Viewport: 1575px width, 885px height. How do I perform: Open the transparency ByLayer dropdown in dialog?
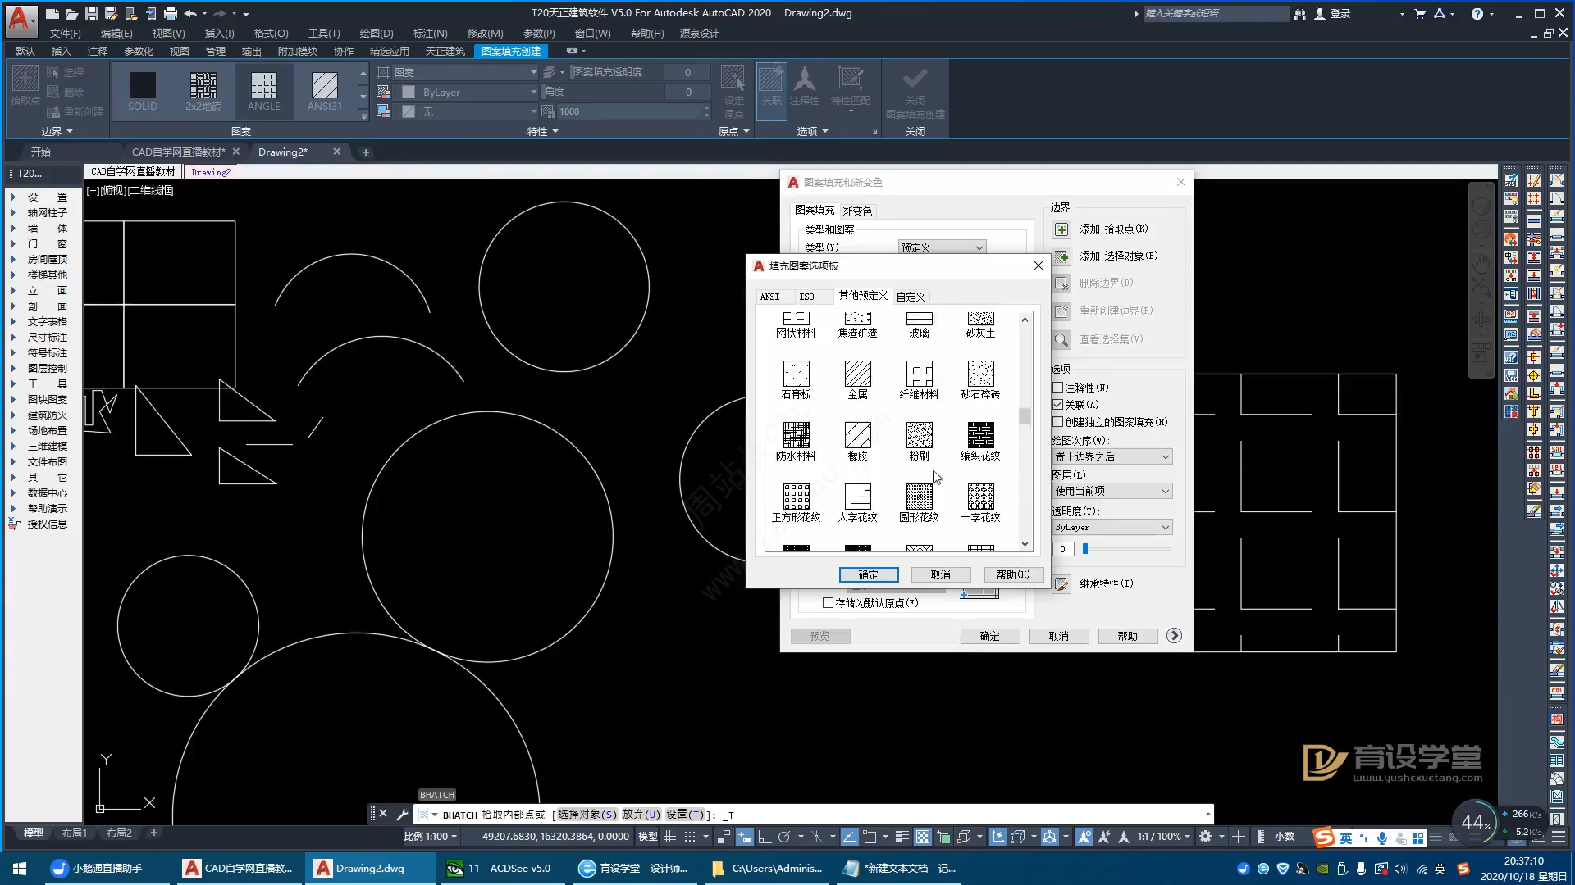(x=1112, y=527)
